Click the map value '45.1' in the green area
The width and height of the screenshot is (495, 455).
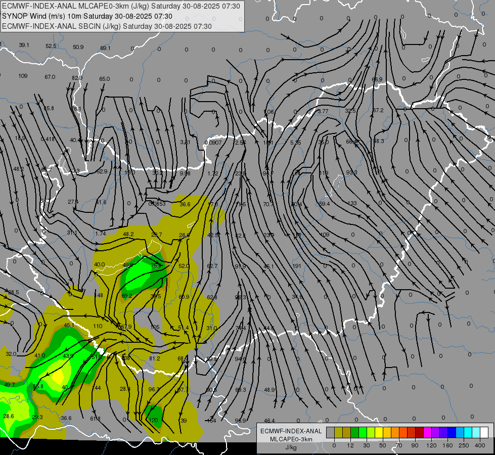pyautogui.click(x=69, y=325)
